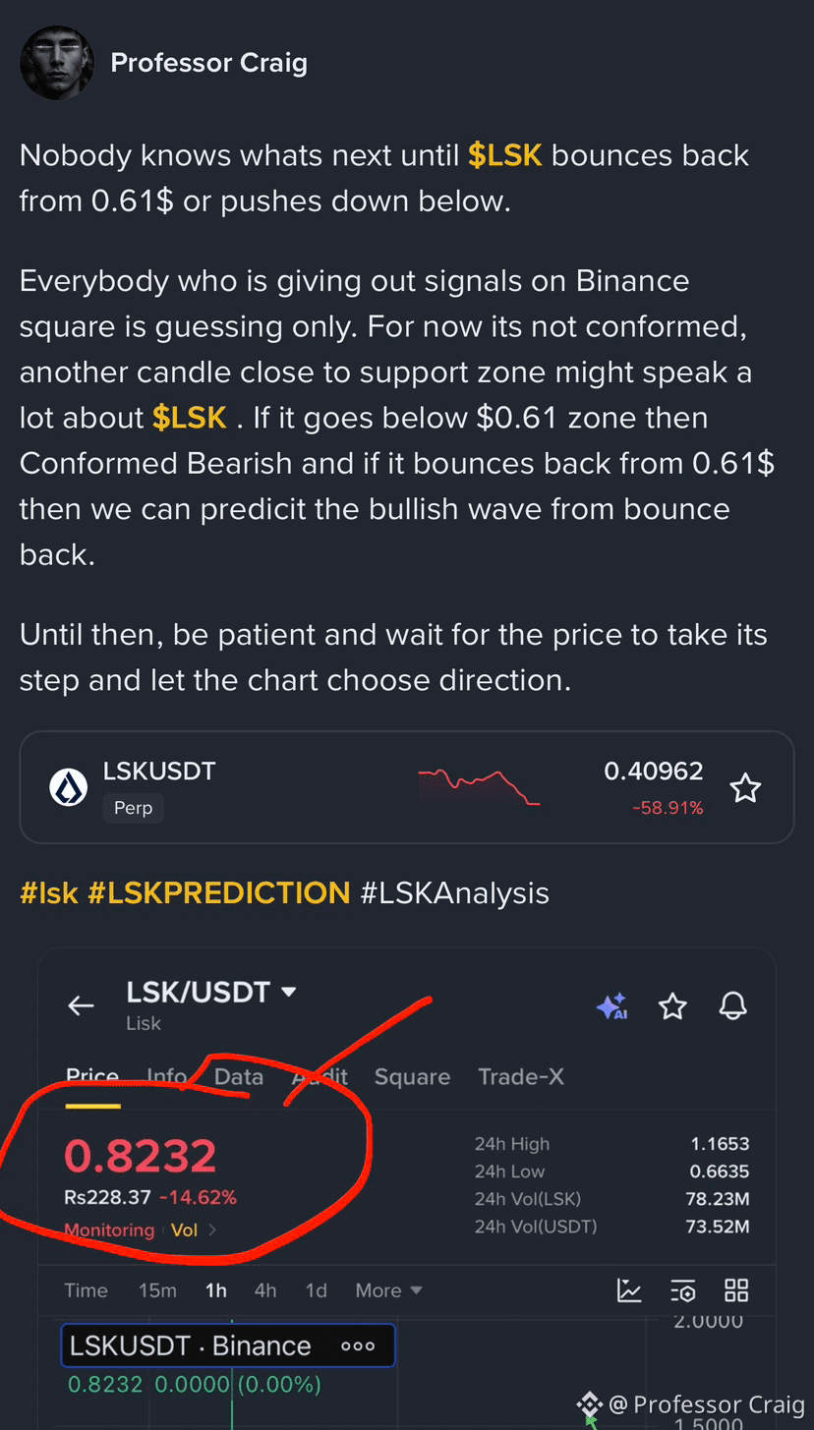Expand the Monitoring Vol chevron
Viewport: 814px width, 1430px height.
[212, 1230]
